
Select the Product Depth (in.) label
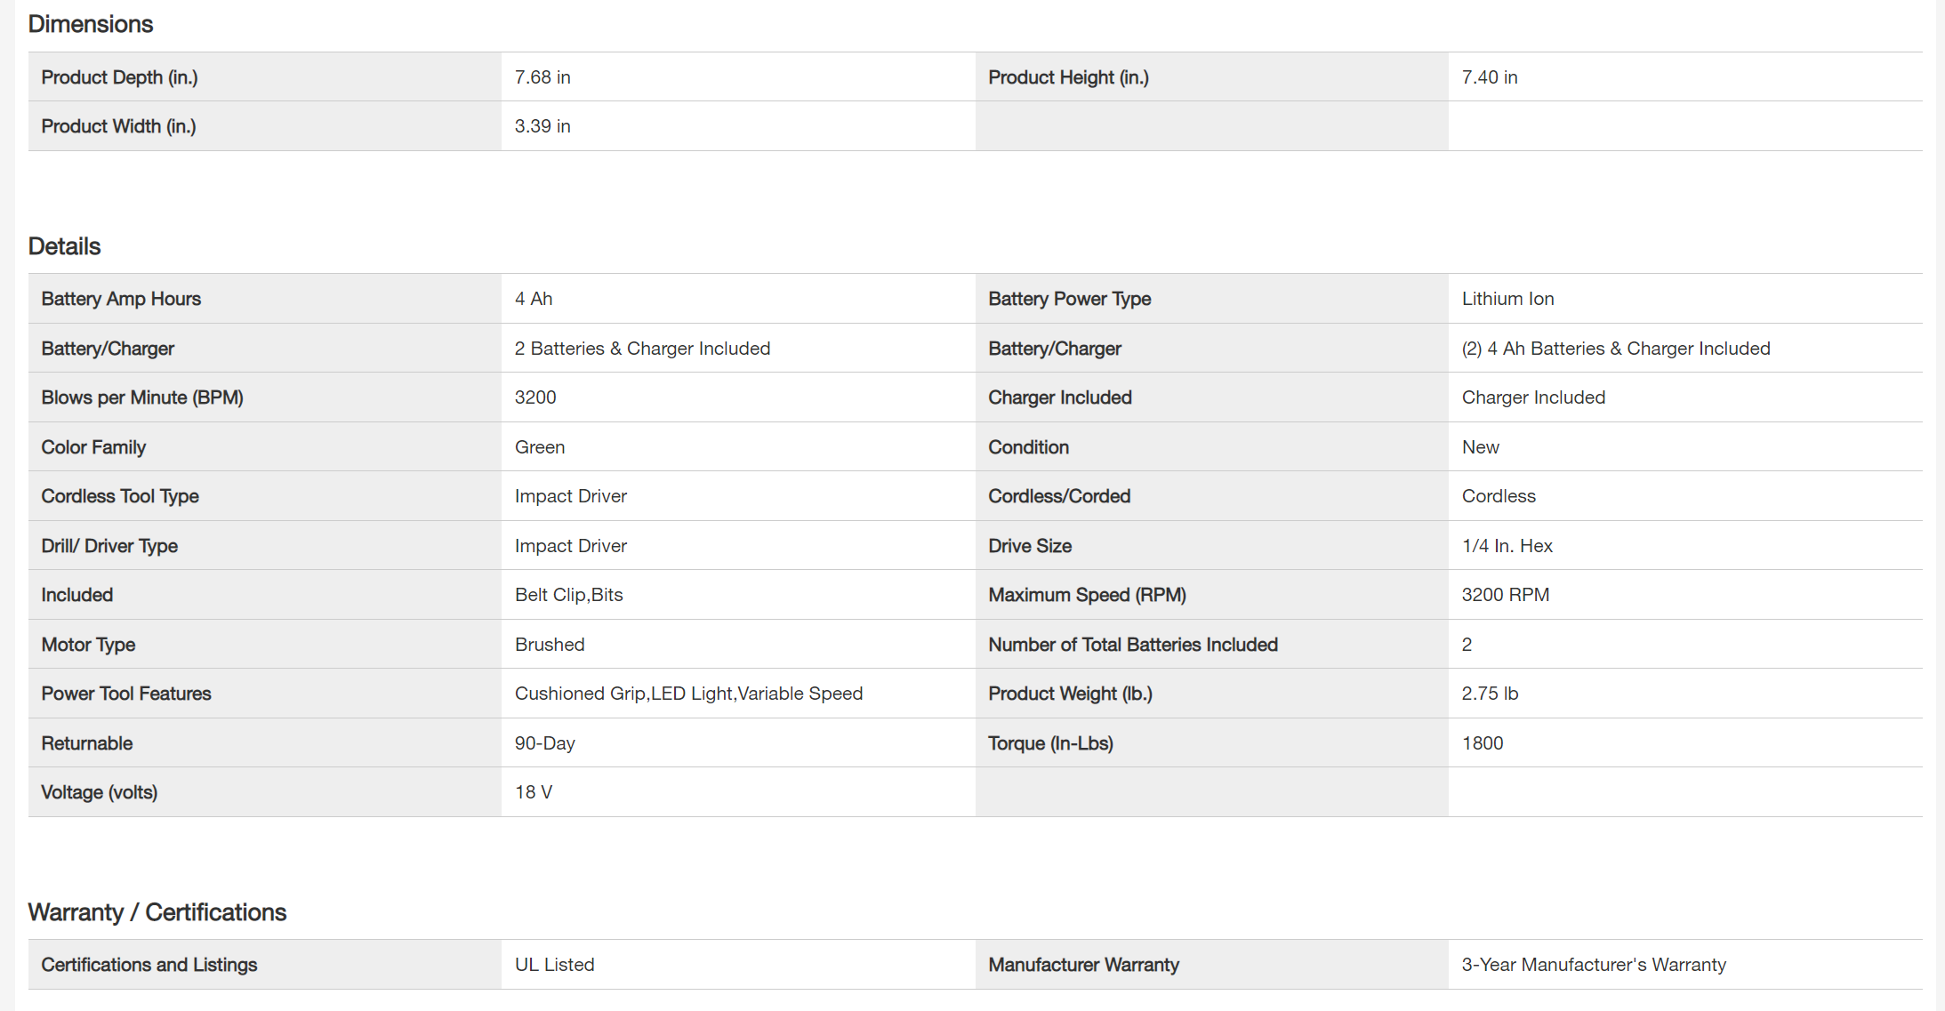(x=119, y=77)
